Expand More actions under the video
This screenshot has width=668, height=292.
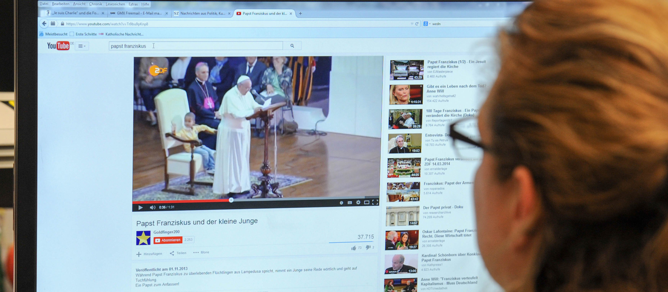click(201, 252)
